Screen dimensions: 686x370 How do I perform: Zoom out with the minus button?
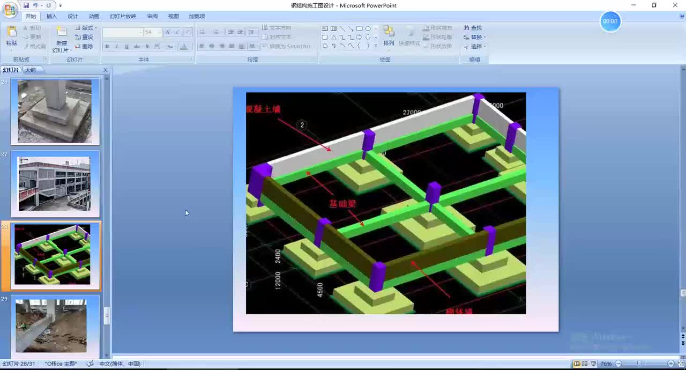tap(617, 364)
